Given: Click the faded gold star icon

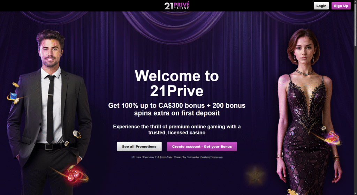Looking at the screenshot, I should [x=256, y=175].
